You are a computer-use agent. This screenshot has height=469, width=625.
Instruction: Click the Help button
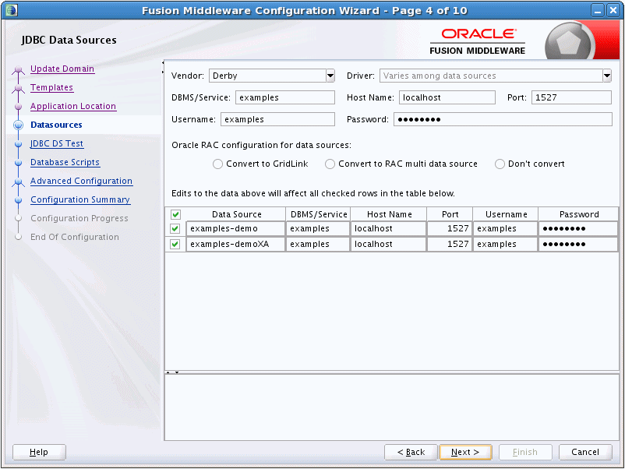pos(39,453)
